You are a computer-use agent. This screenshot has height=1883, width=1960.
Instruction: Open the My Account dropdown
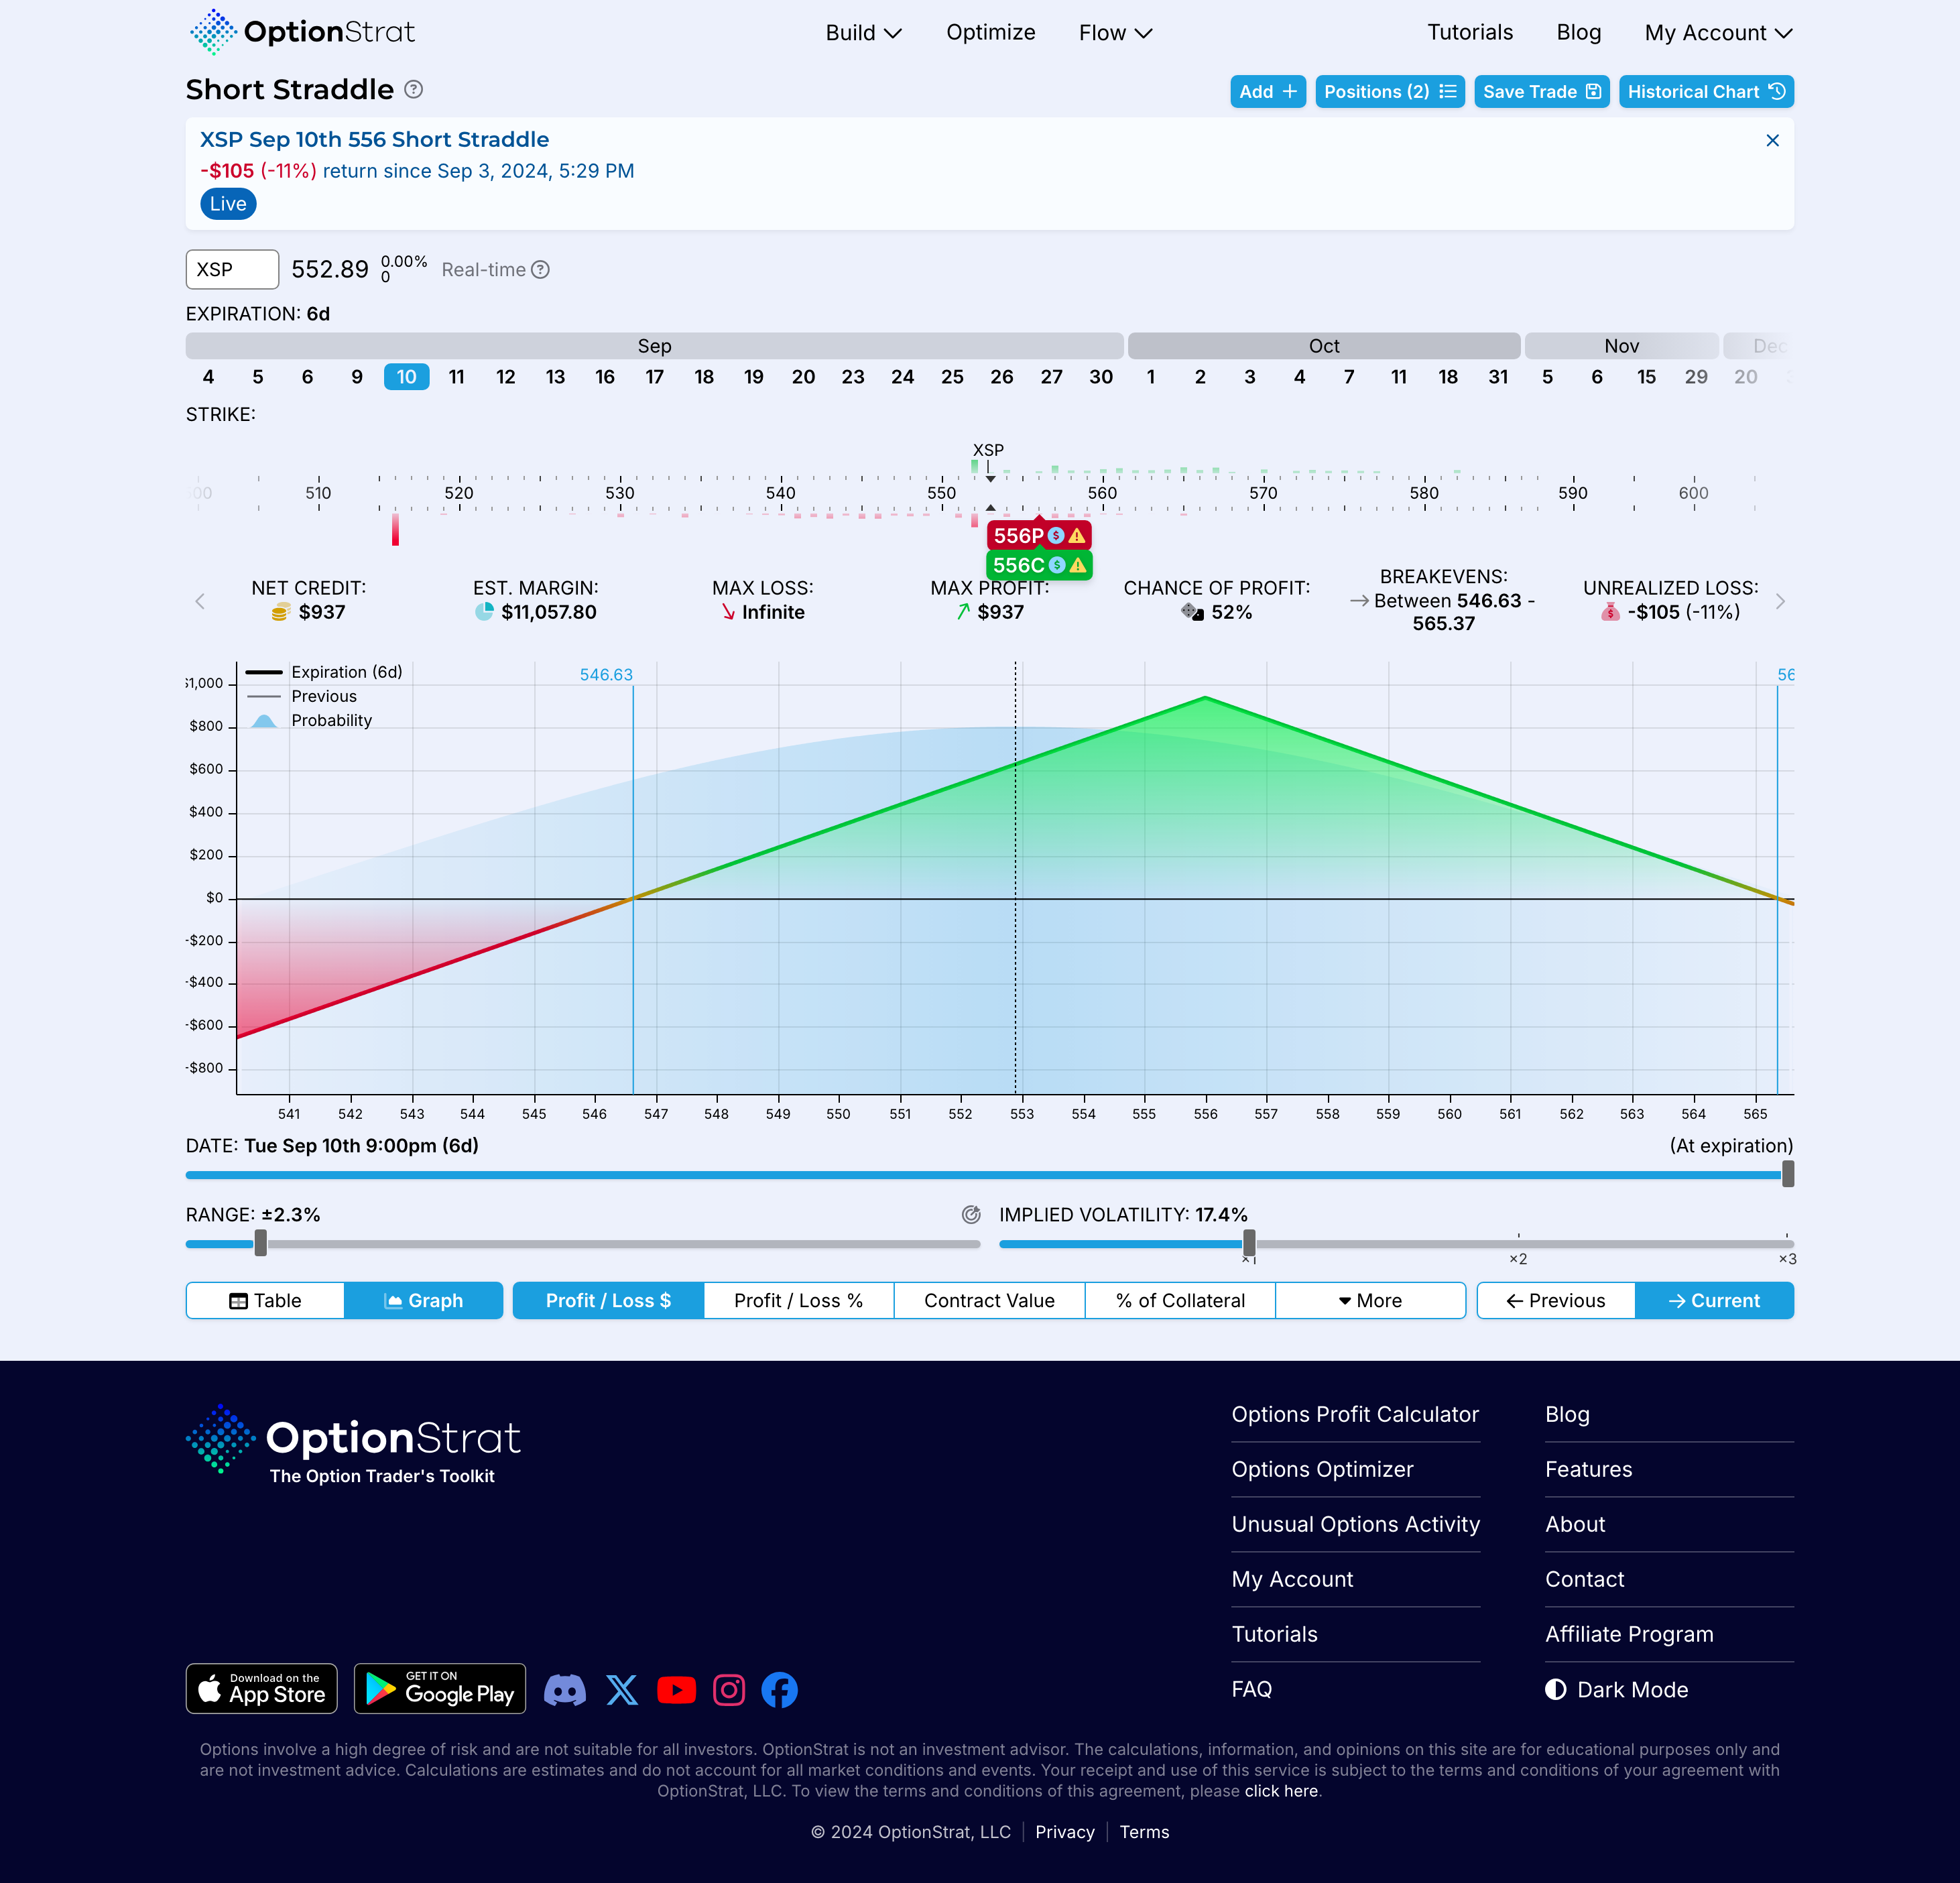(x=1717, y=33)
